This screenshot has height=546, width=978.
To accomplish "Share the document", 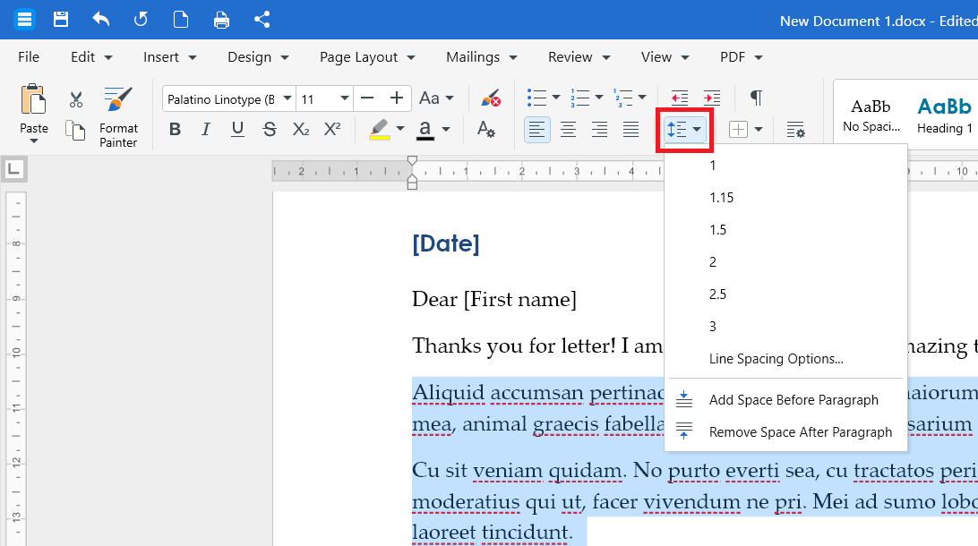I will [262, 20].
